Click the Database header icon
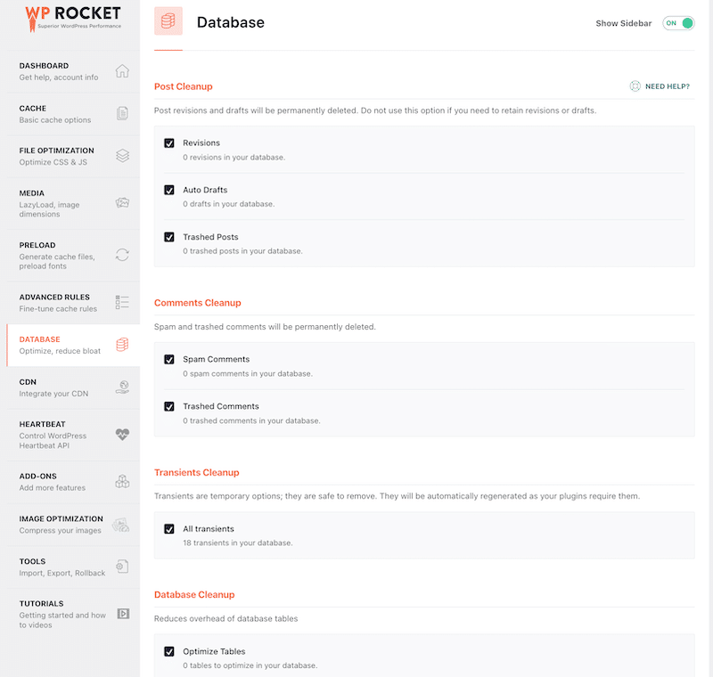This screenshot has width=713, height=677. tap(168, 20)
